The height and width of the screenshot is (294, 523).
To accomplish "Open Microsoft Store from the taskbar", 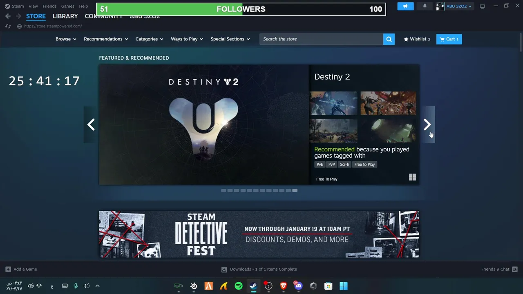I will coord(329,286).
